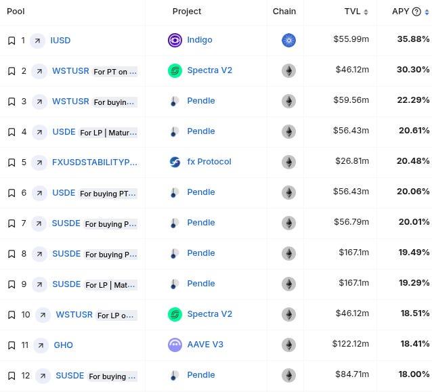The height and width of the screenshot is (392, 432).
Task: Bookmark the FXUSDSTABILITYP pool in row 5
Action: (12, 162)
